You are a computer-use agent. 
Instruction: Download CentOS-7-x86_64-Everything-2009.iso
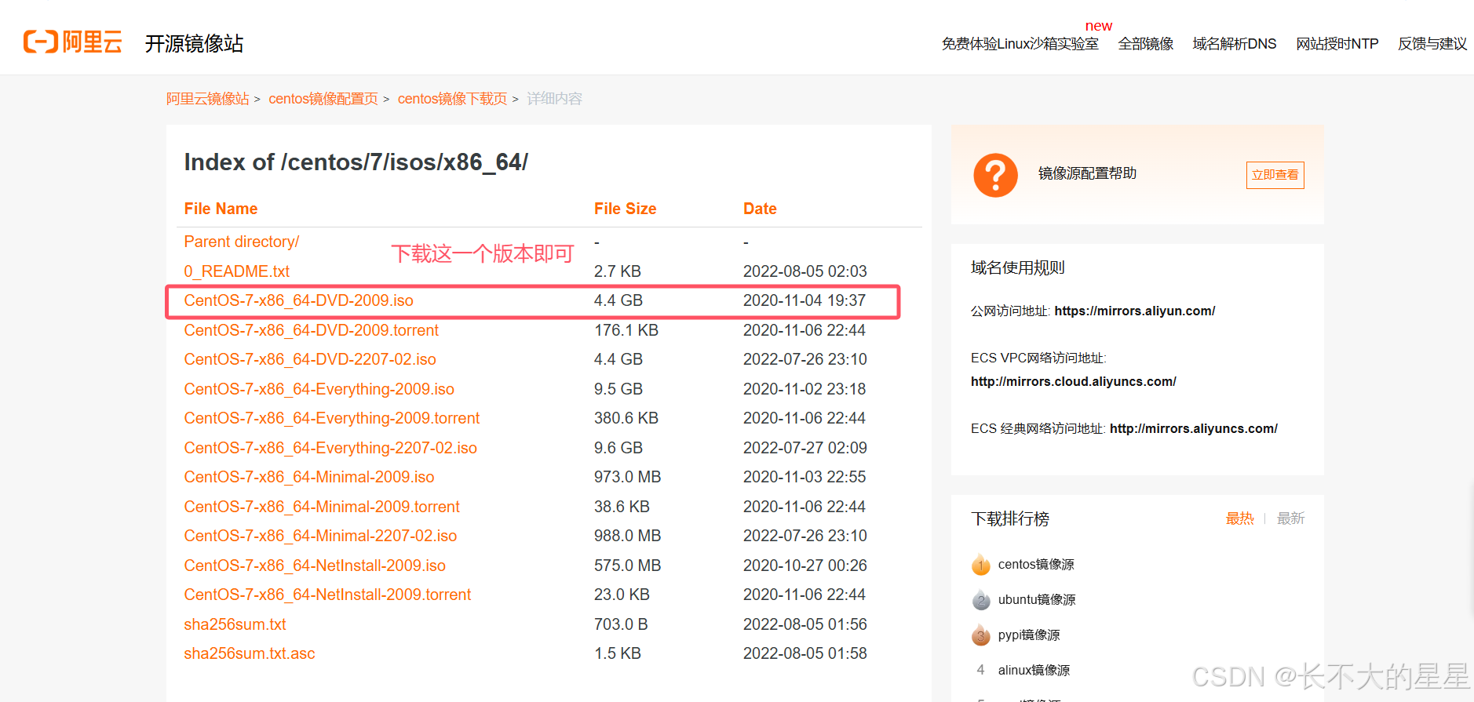[x=319, y=389]
